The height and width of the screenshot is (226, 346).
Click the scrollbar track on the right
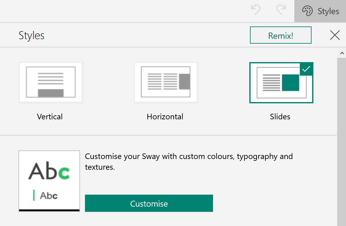(x=342, y=138)
